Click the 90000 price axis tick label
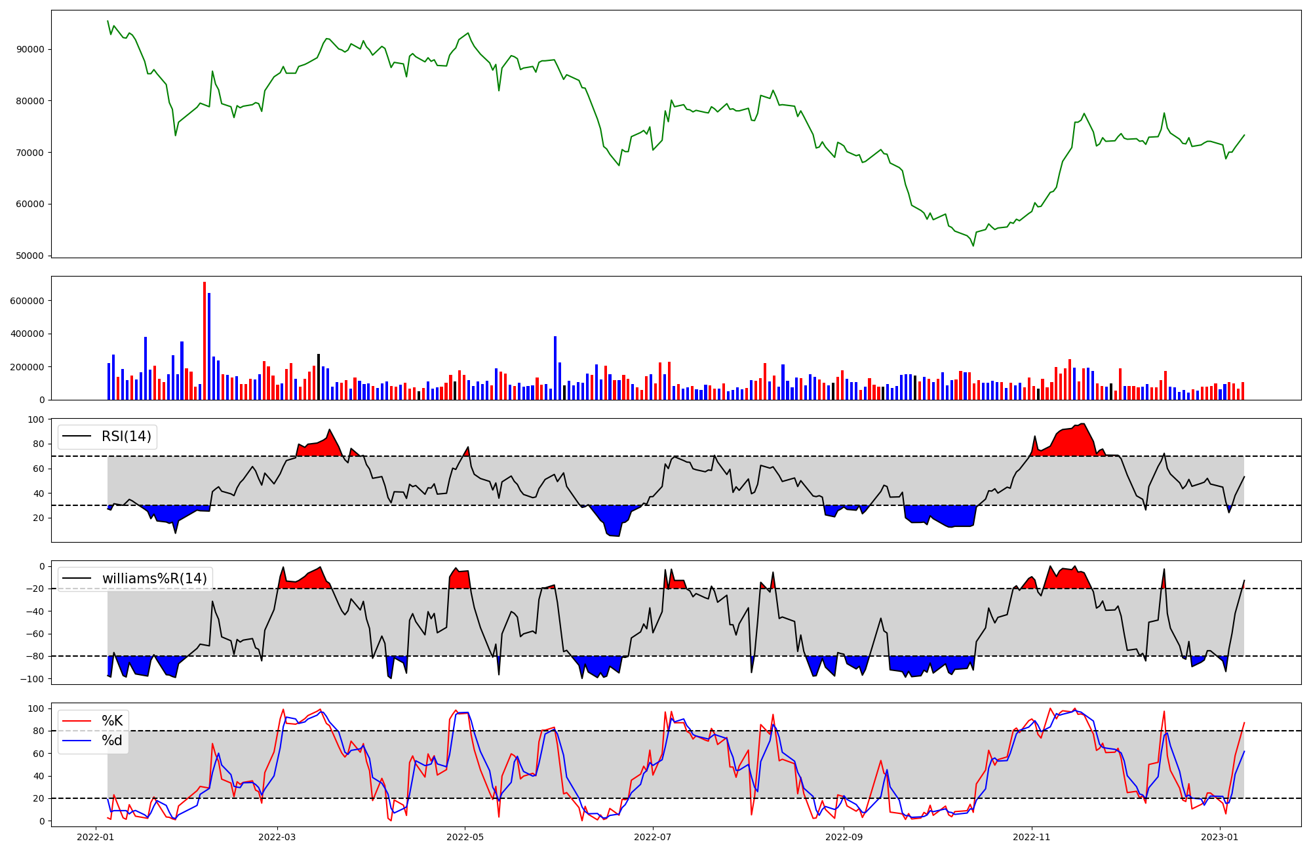This screenshot has width=1311, height=852. click(x=30, y=49)
